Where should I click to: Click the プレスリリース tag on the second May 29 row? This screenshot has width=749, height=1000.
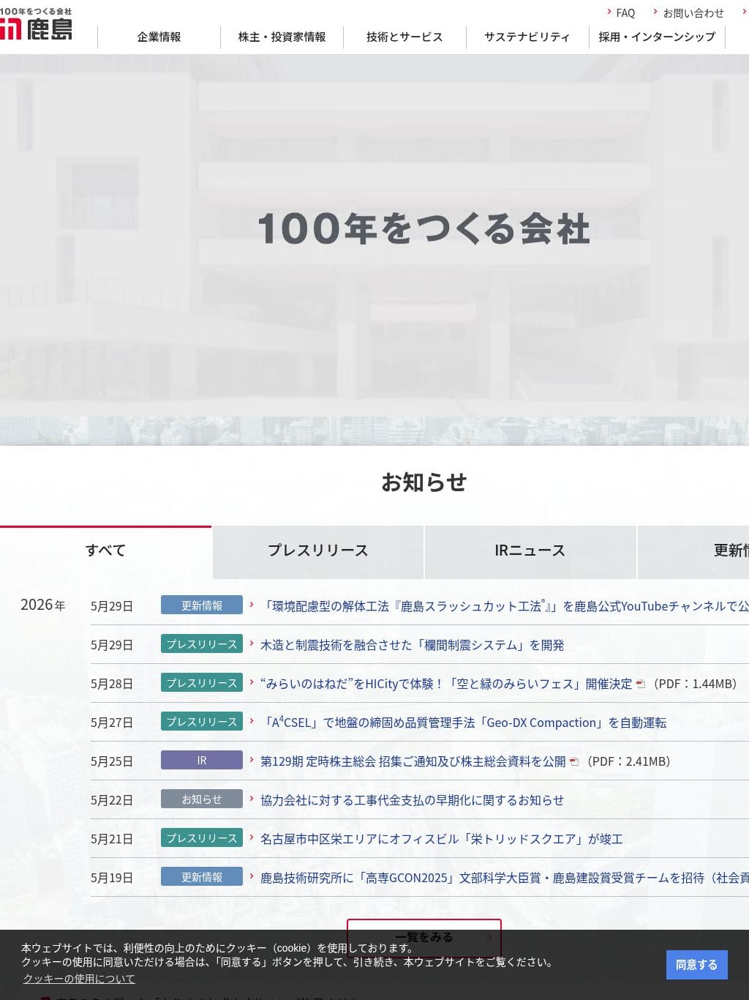202,644
